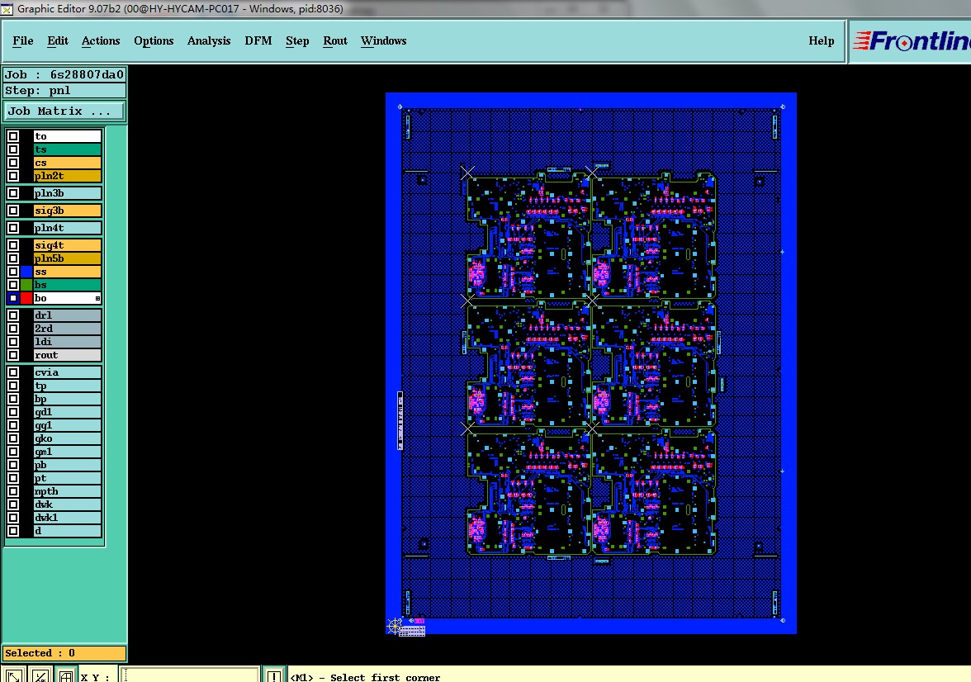Toggle the checkbox for layer sig3b
The height and width of the screenshot is (682, 971).
(13, 211)
